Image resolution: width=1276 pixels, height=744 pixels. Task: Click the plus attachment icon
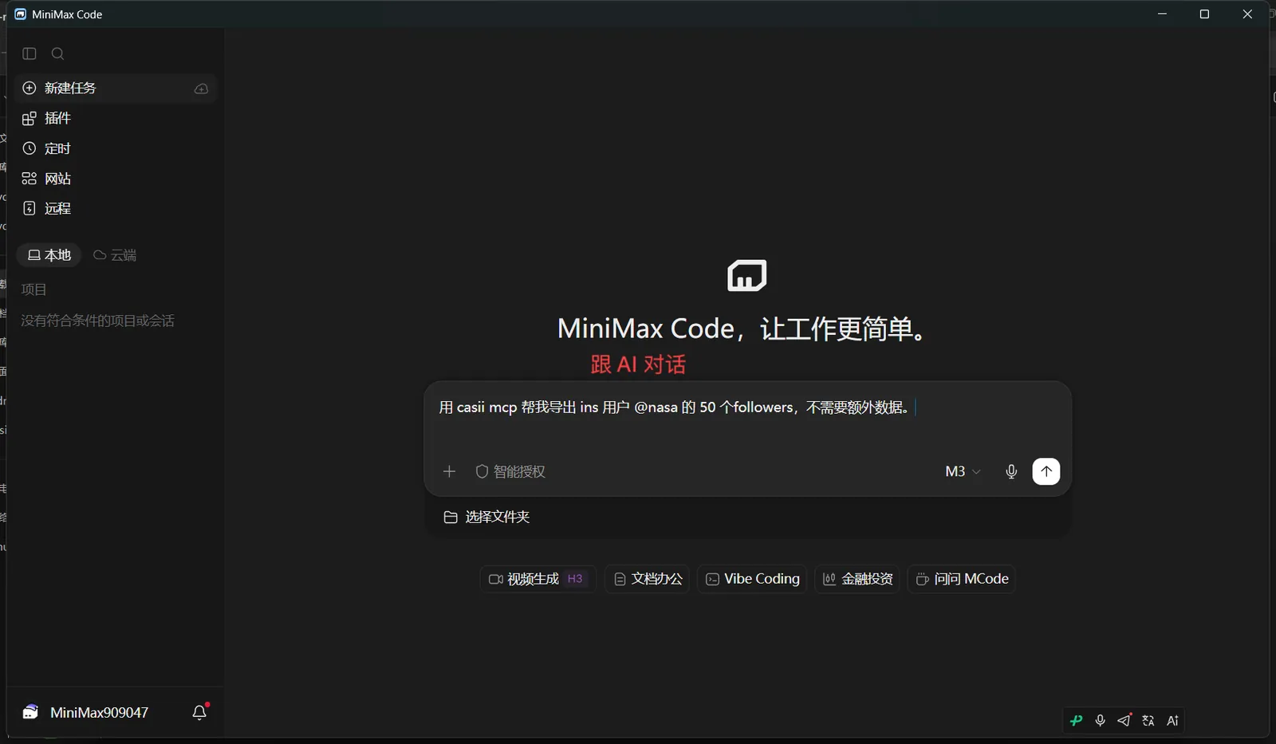[449, 471]
